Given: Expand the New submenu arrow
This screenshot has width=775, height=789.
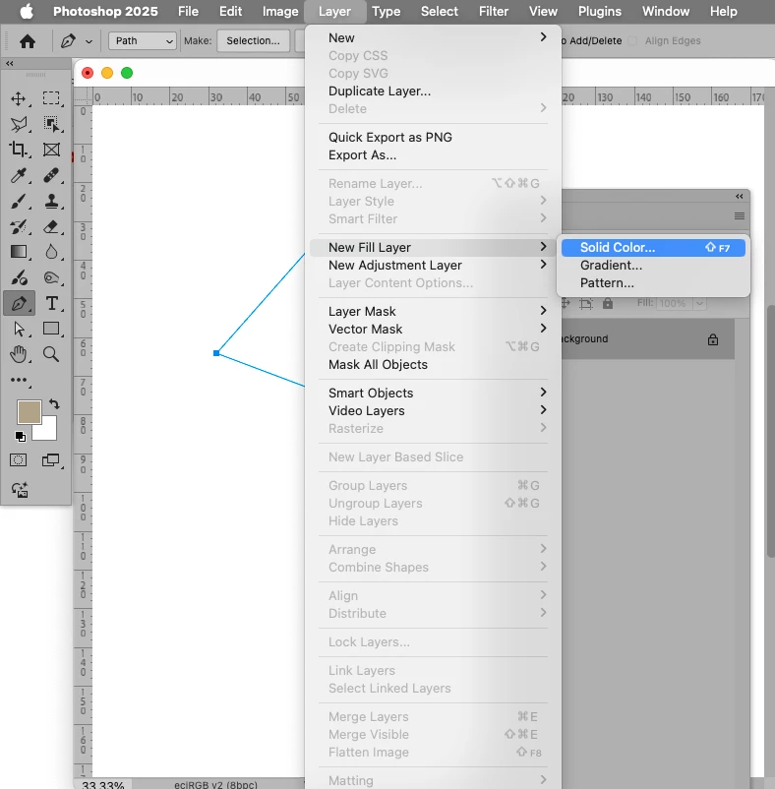Looking at the screenshot, I should click(543, 37).
